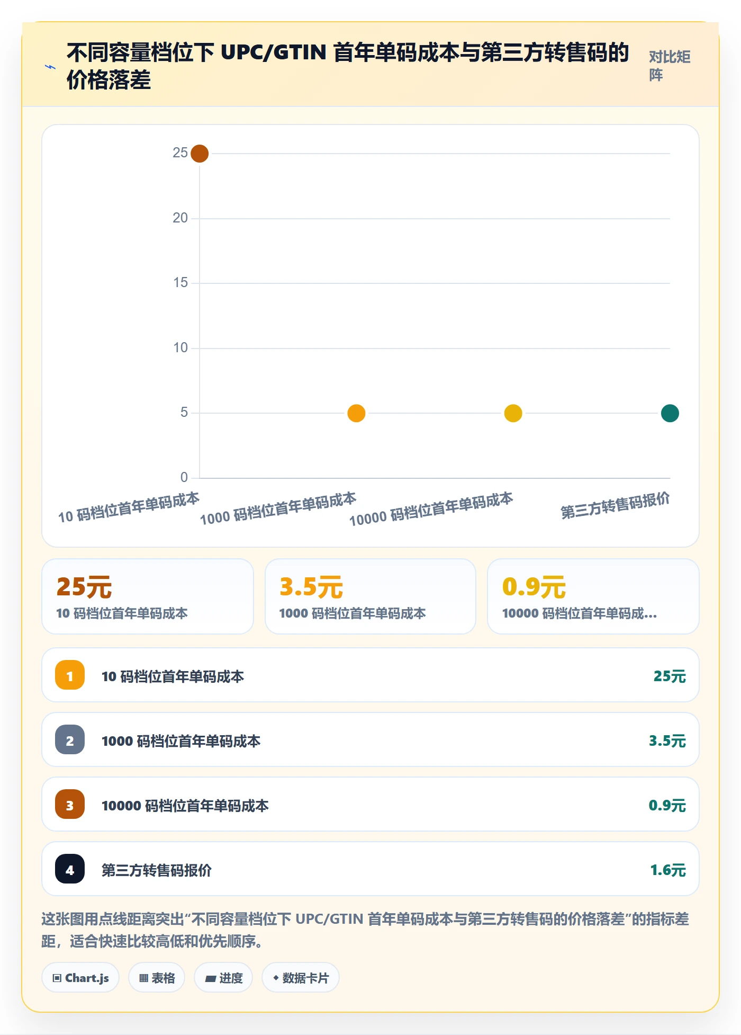Click the 对比矩阵 label in header
741x1035 pixels.
pos(670,66)
